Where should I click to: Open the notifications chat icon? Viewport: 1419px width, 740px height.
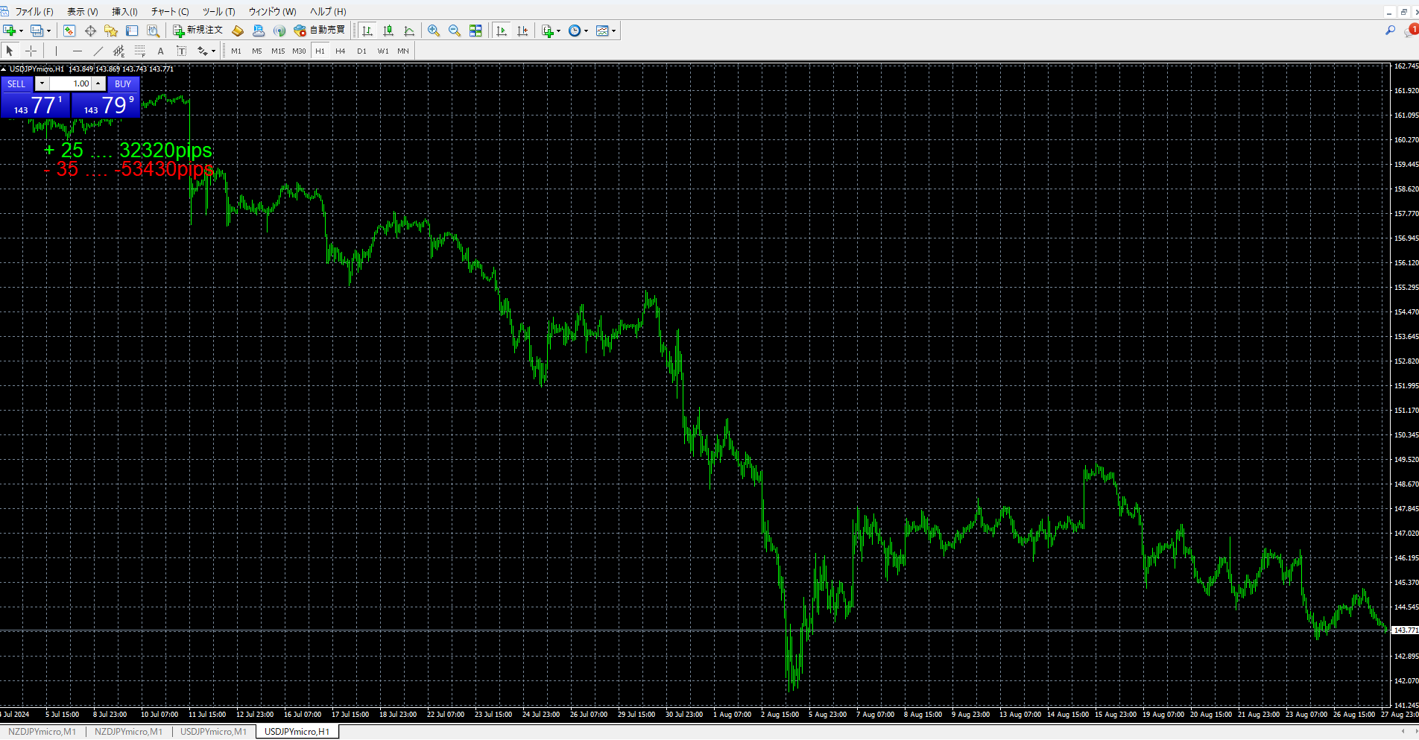1411,31
